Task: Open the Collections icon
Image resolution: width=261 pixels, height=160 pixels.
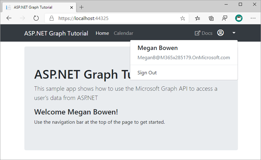Action: coord(211,18)
